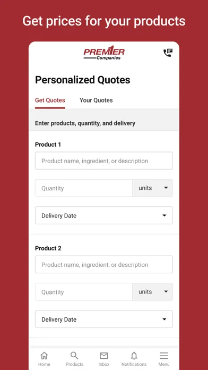Tap the Products search magnifier icon
The height and width of the screenshot is (370, 208).
(74, 355)
